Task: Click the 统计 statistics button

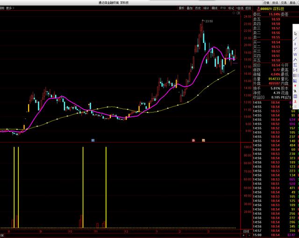Action: pyautogui.click(x=206, y=8)
